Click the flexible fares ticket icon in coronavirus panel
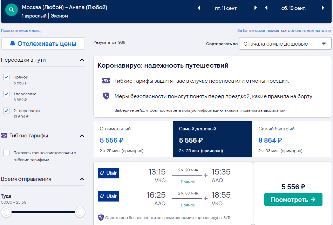The width and height of the screenshot is (333, 225). click(x=106, y=81)
